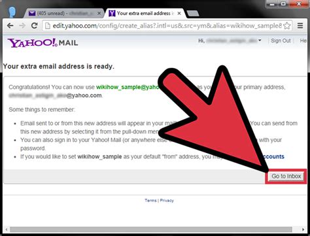Click the bold wikihow_sample text in the bullet
310x236 pixels.
click(99, 157)
